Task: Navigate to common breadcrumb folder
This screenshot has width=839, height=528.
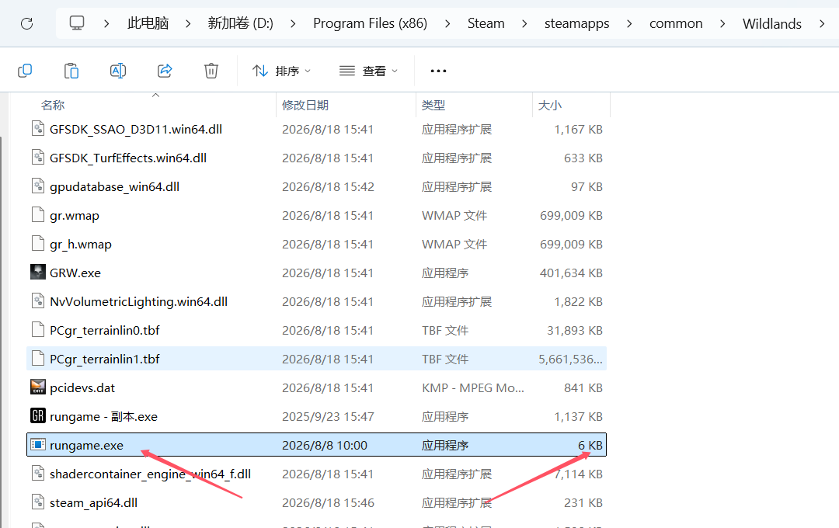Action: [x=676, y=23]
